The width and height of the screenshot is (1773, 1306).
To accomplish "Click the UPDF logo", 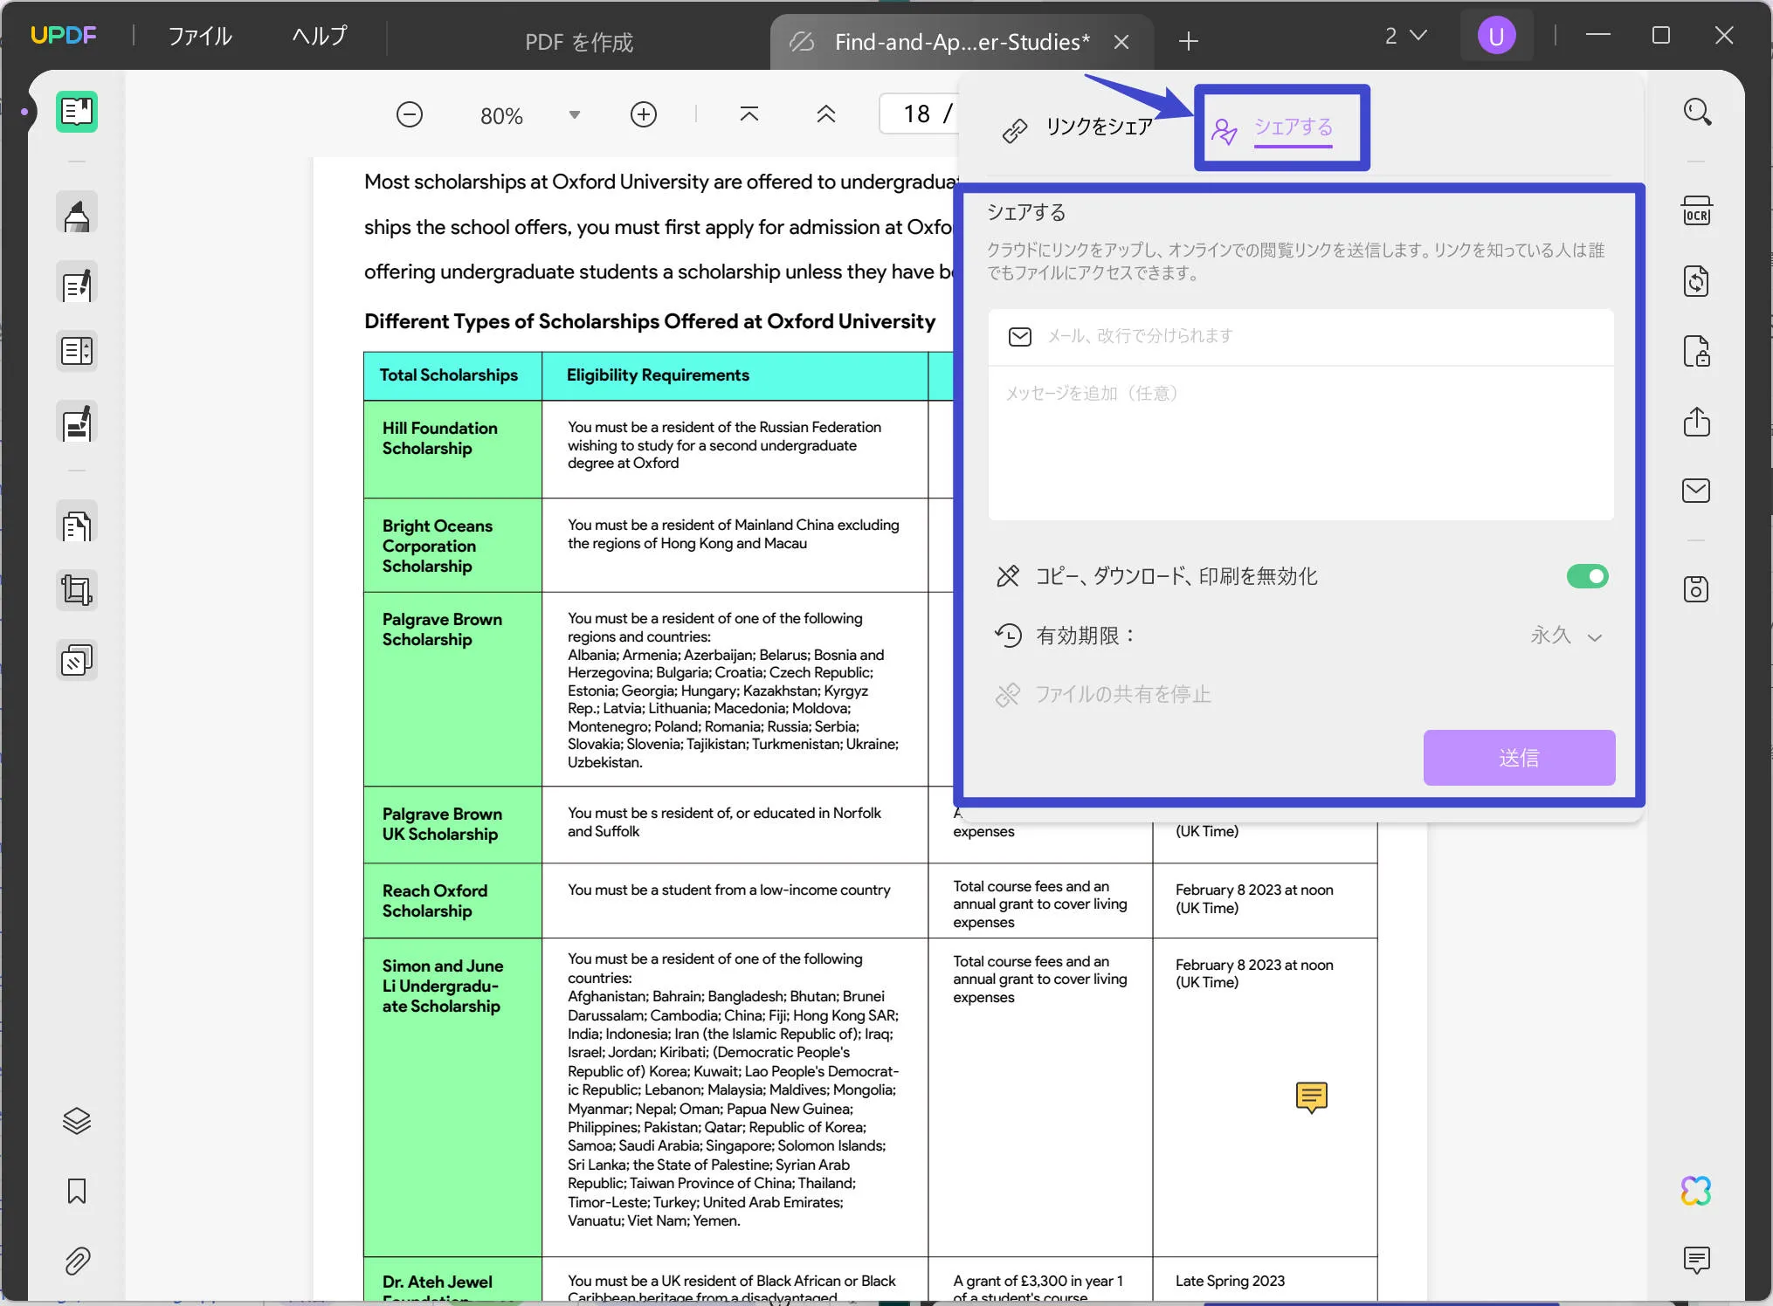I will [x=64, y=36].
